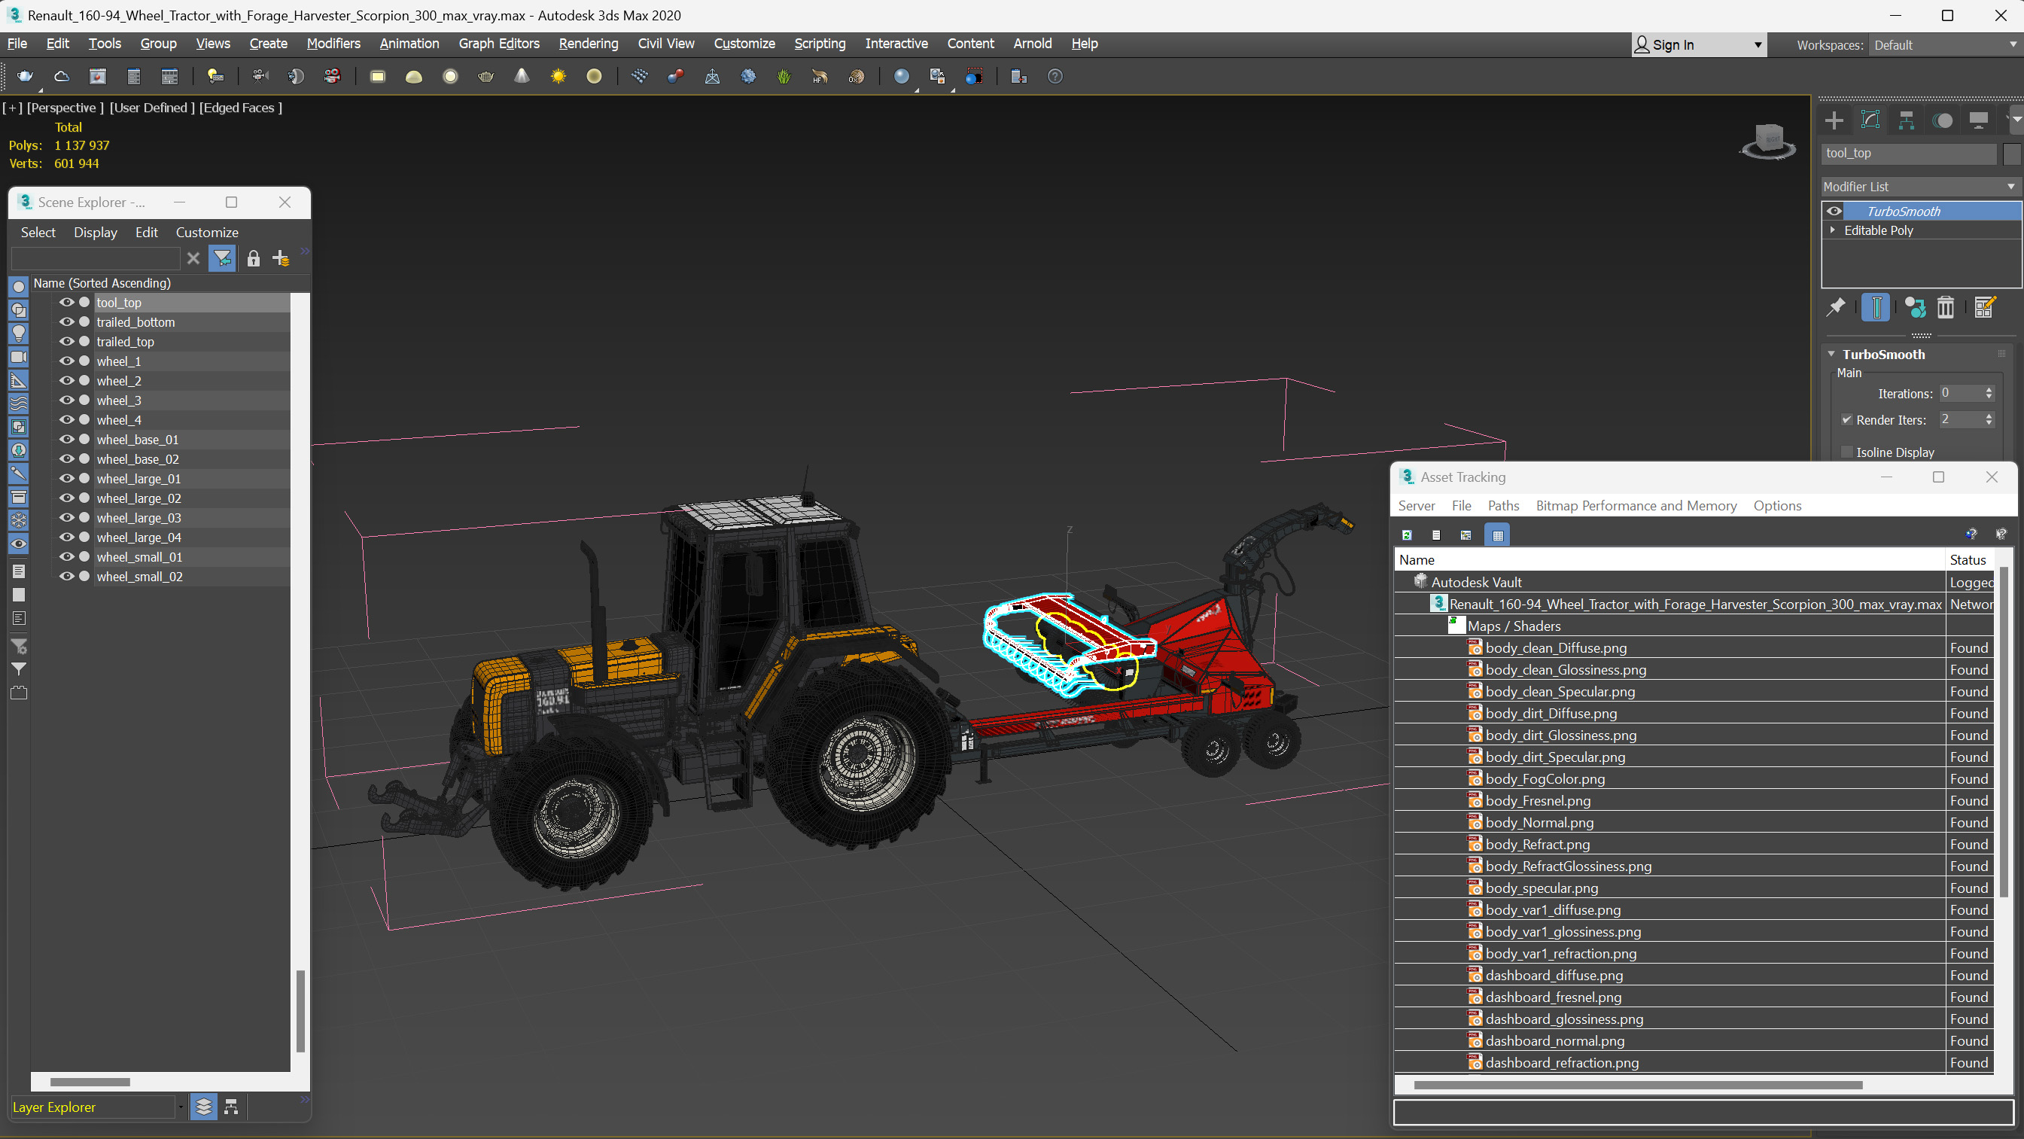Open the Hierarchy command panel tab
This screenshot has width=2024, height=1139.
1906,120
